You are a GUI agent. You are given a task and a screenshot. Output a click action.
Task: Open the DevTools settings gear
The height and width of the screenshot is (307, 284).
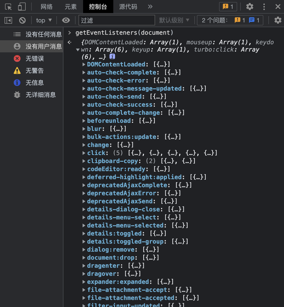coord(250,7)
